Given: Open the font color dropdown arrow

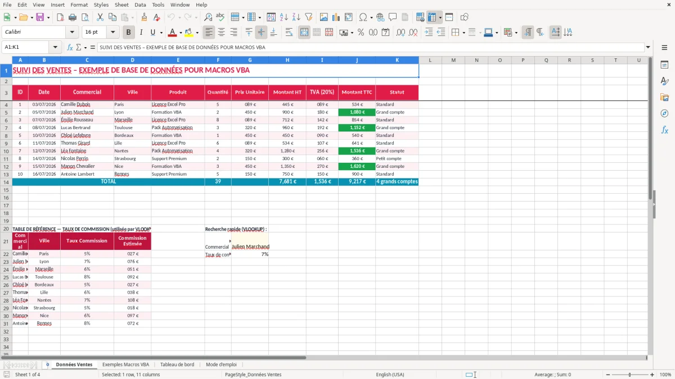Looking at the screenshot, I should [180, 33].
